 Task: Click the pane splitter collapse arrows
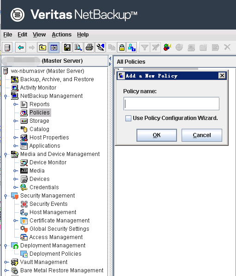pyautogui.click(x=110, y=61)
